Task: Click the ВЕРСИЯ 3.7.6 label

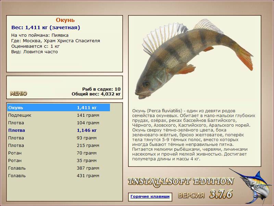Action: 205,194
